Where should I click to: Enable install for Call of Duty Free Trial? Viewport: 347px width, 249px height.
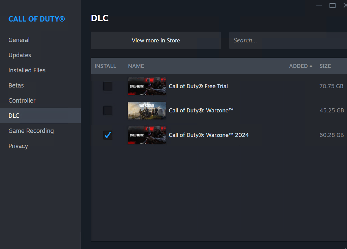click(108, 86)
